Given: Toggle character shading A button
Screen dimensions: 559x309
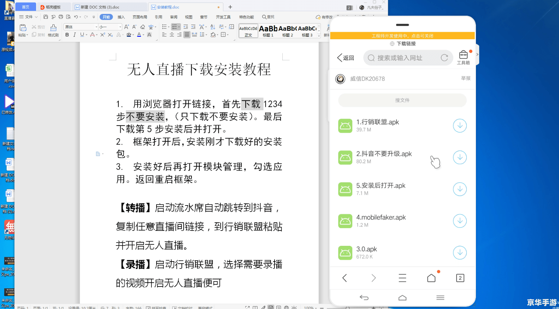Looking at the screenshot, I should 149,35.
